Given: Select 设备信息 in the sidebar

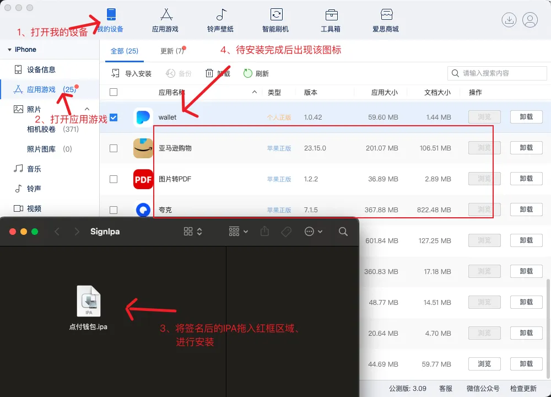Looking at the screenshot, I should point(41,69).
